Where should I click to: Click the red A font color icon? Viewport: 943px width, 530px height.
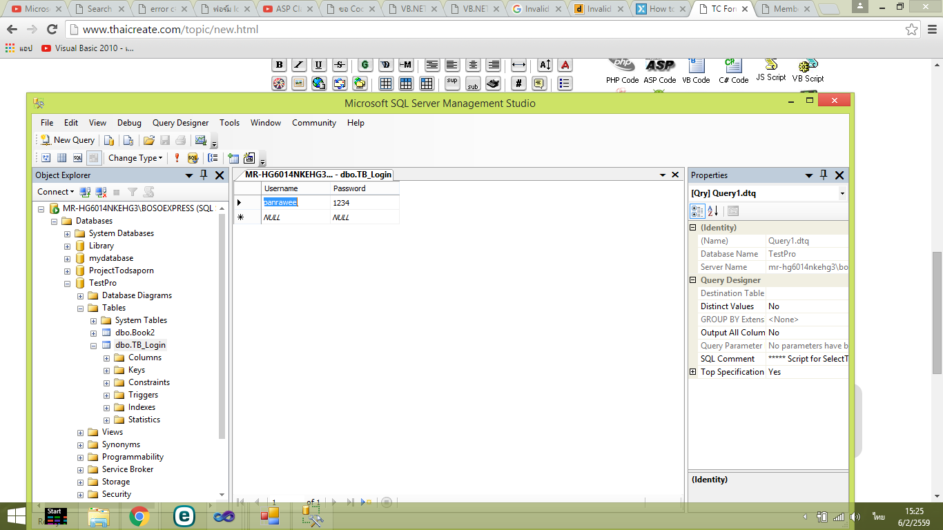tap(565, 65)
